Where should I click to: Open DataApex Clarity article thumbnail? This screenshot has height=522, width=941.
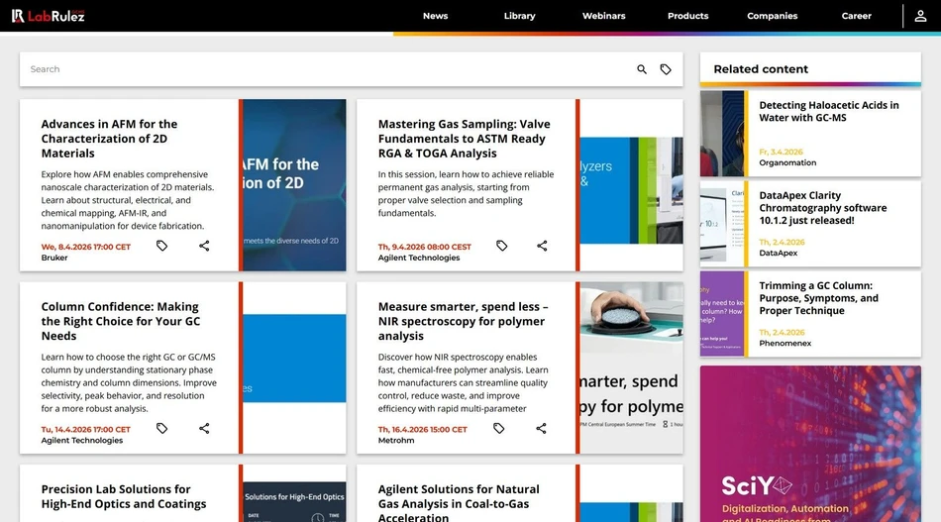click(722, 224)
